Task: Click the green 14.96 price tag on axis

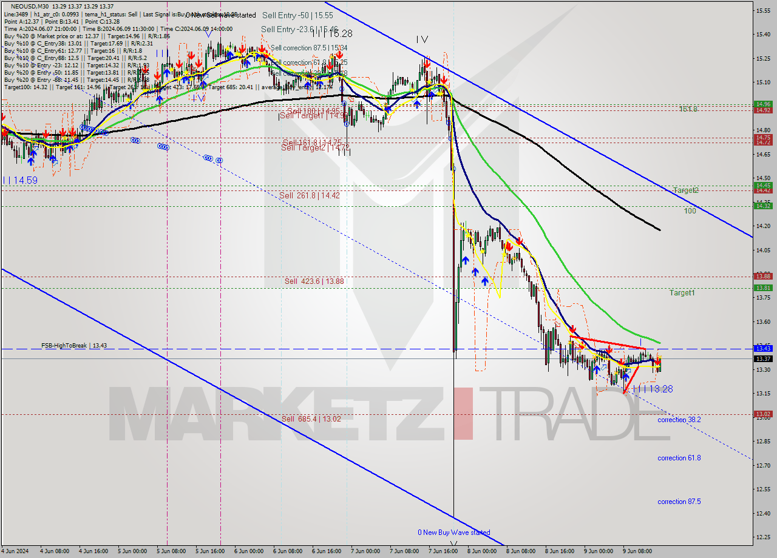Action: [763, 104]
